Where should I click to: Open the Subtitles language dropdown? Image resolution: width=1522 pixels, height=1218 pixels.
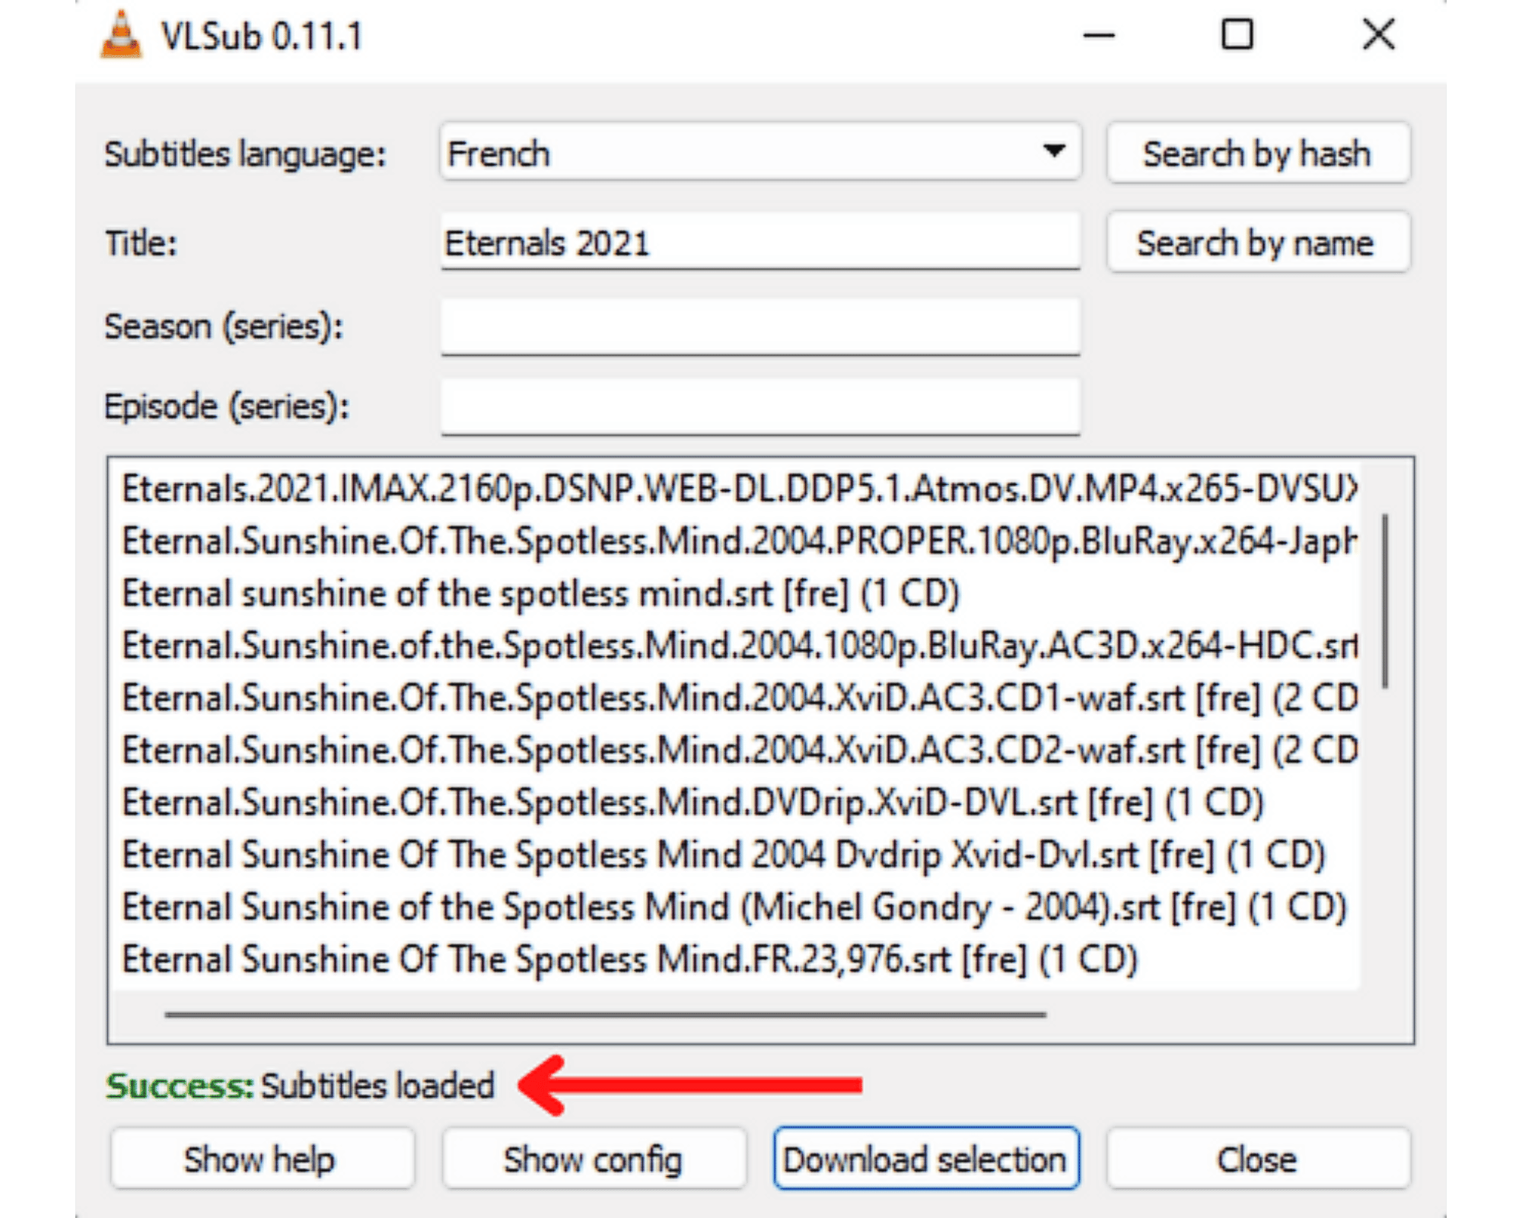[x=760, y=152]
